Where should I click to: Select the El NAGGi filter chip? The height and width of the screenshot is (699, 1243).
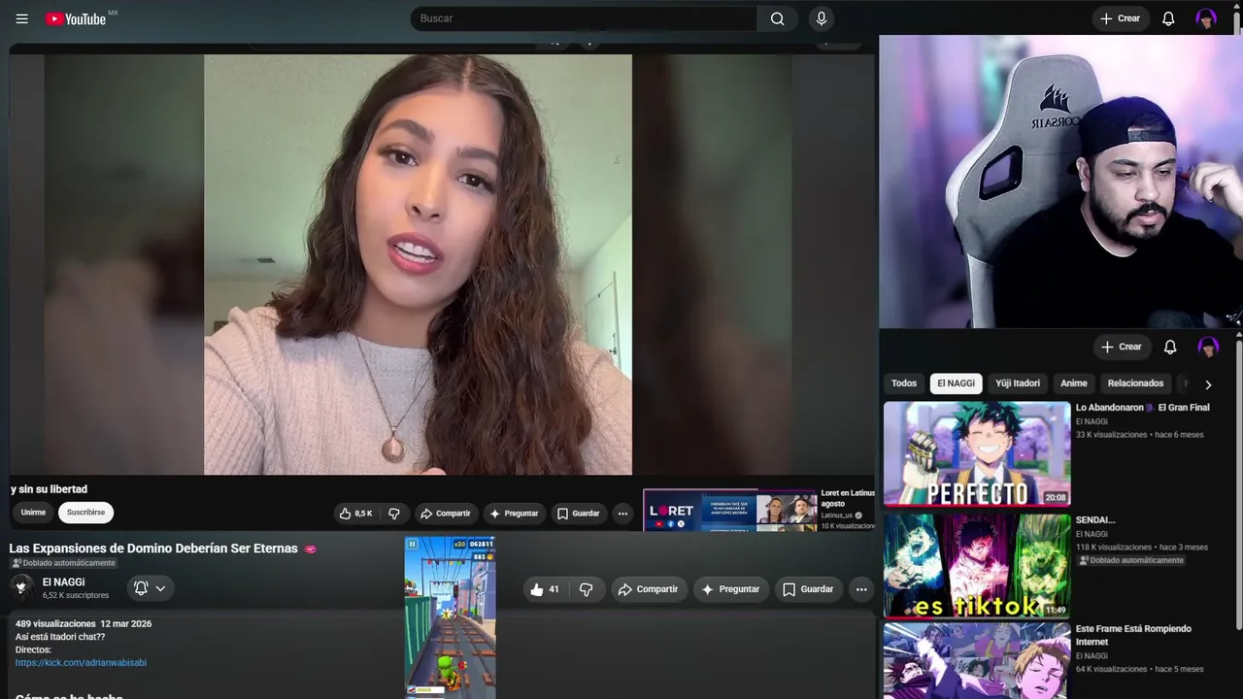tap(957, 383)
